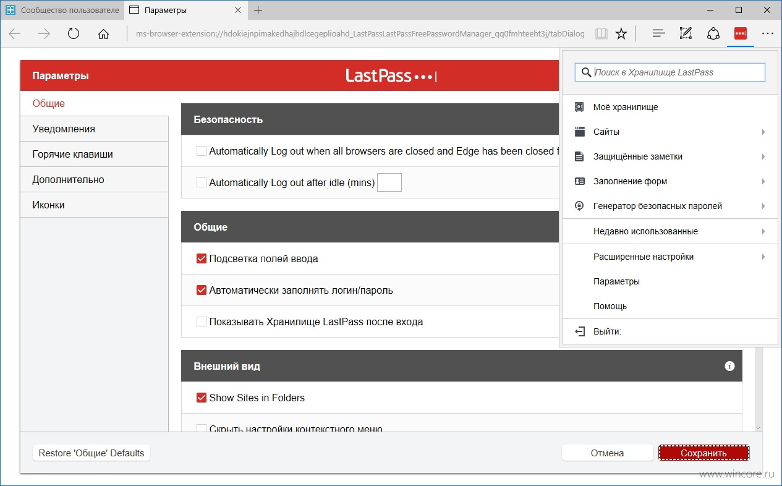The height and width of the screenshot is (486, 782).
Task: Select Помощь in the LastPass menu
Action: 669,306
